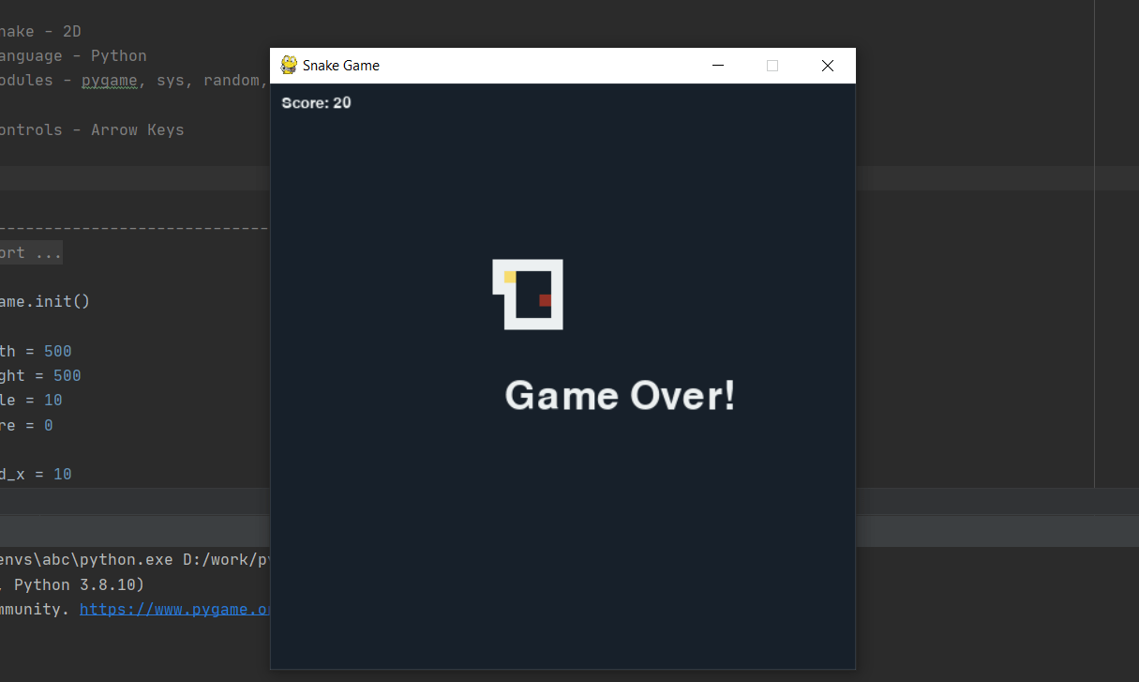Open the pygame.org hyperlink in terminal
This screenshot has width=1139, height=682.
tap(174, 608)
